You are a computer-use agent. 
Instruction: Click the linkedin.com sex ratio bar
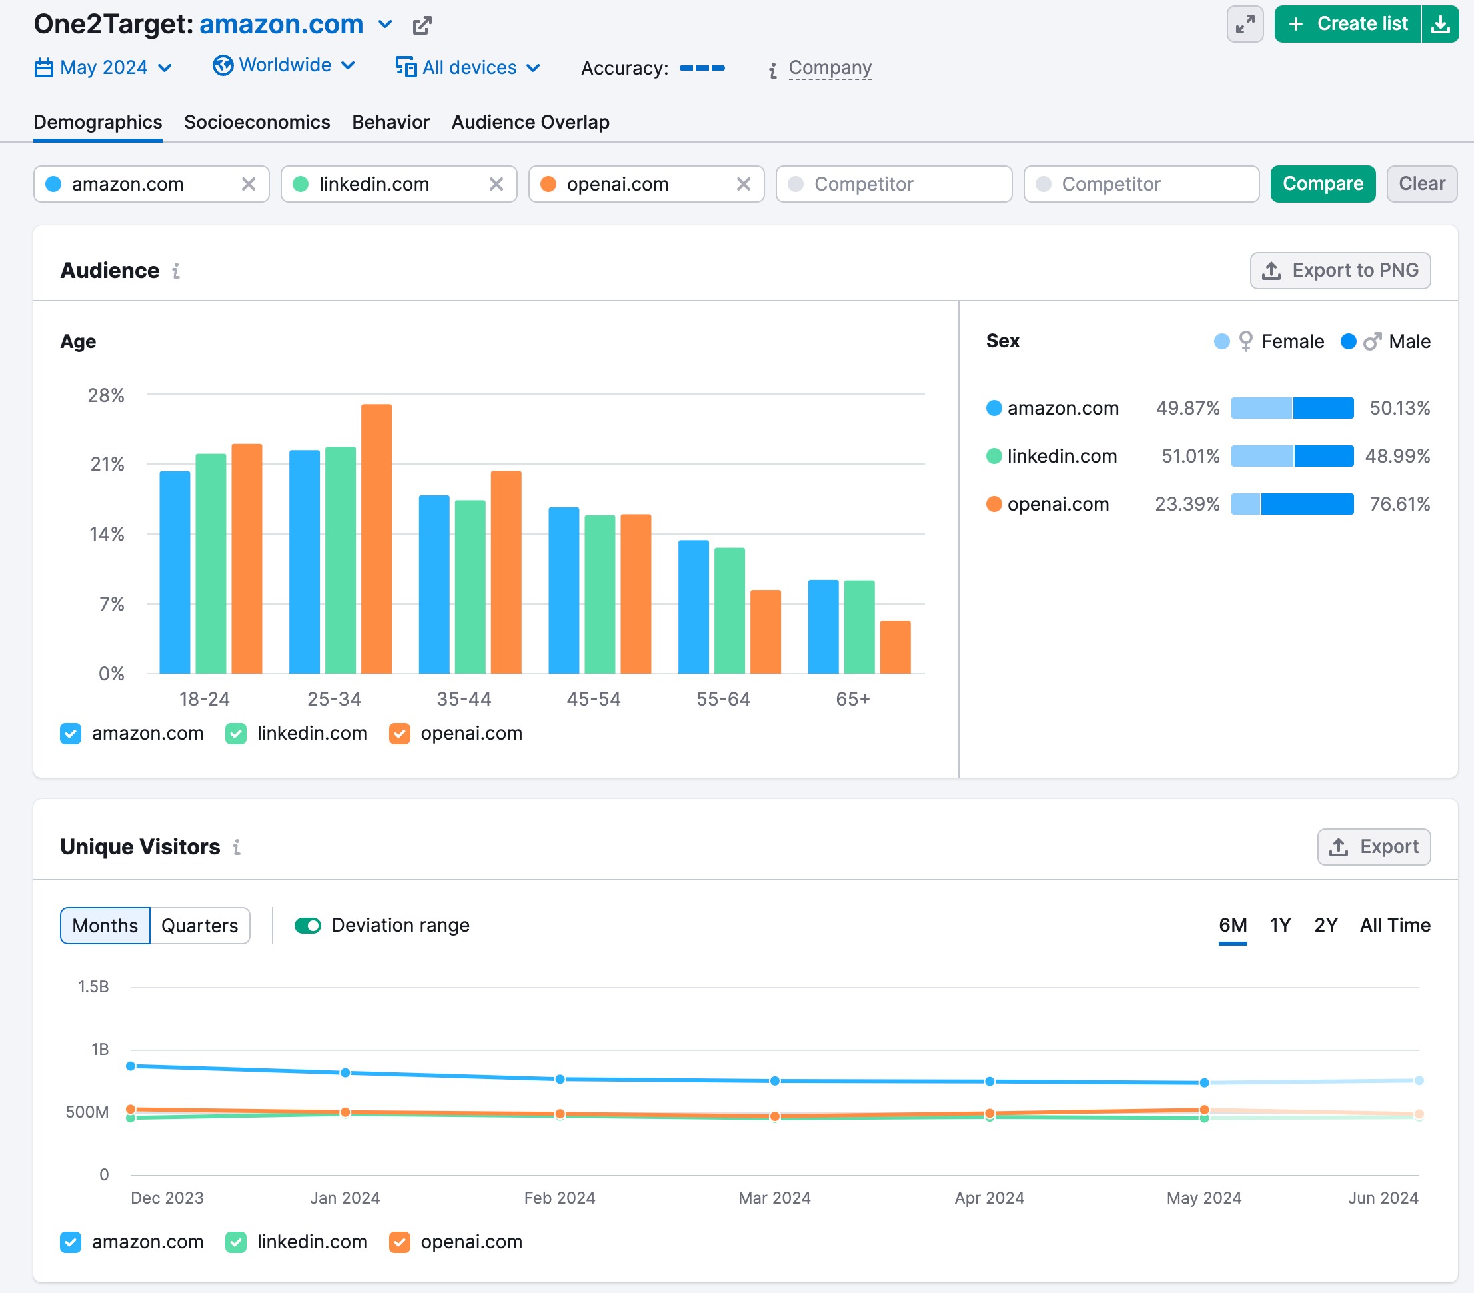pos(1291,456)
